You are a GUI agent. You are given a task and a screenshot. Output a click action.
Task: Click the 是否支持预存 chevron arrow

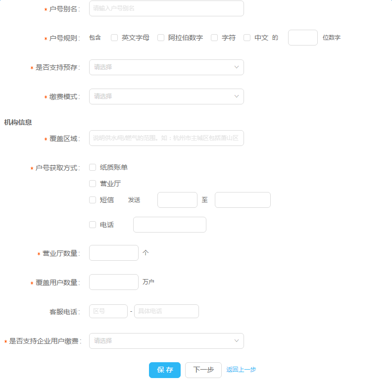click(x=237, y=67)
